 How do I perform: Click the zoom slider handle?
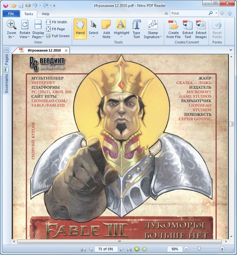tap(199, 249)
